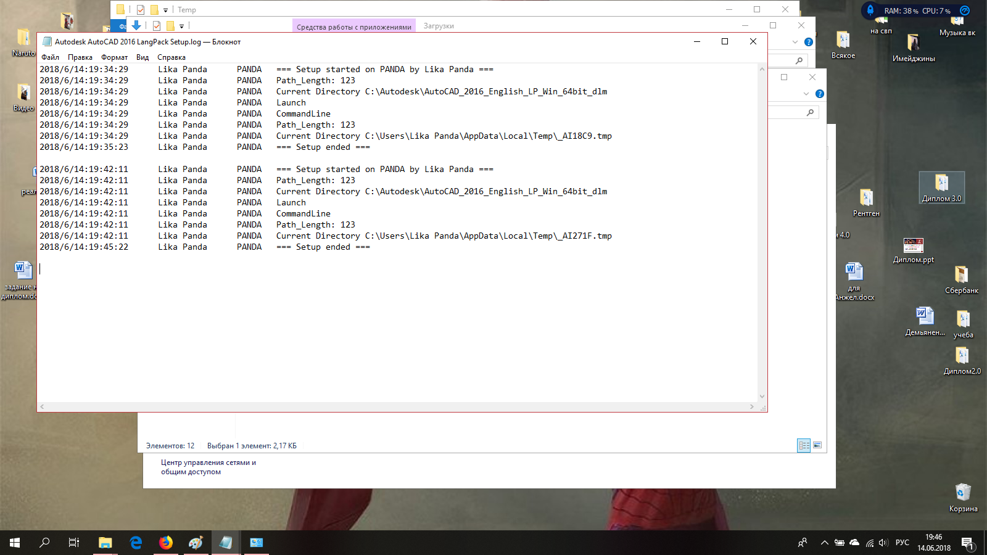Open the Вид menu in Notepad
987x555 pixels.
[x=142, y=57]
